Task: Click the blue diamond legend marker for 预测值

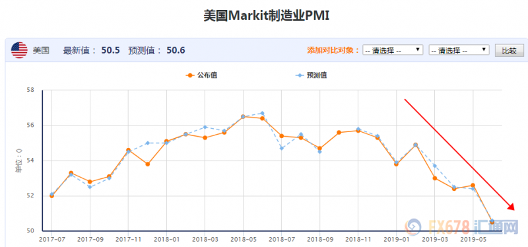Action: [300, 75]
